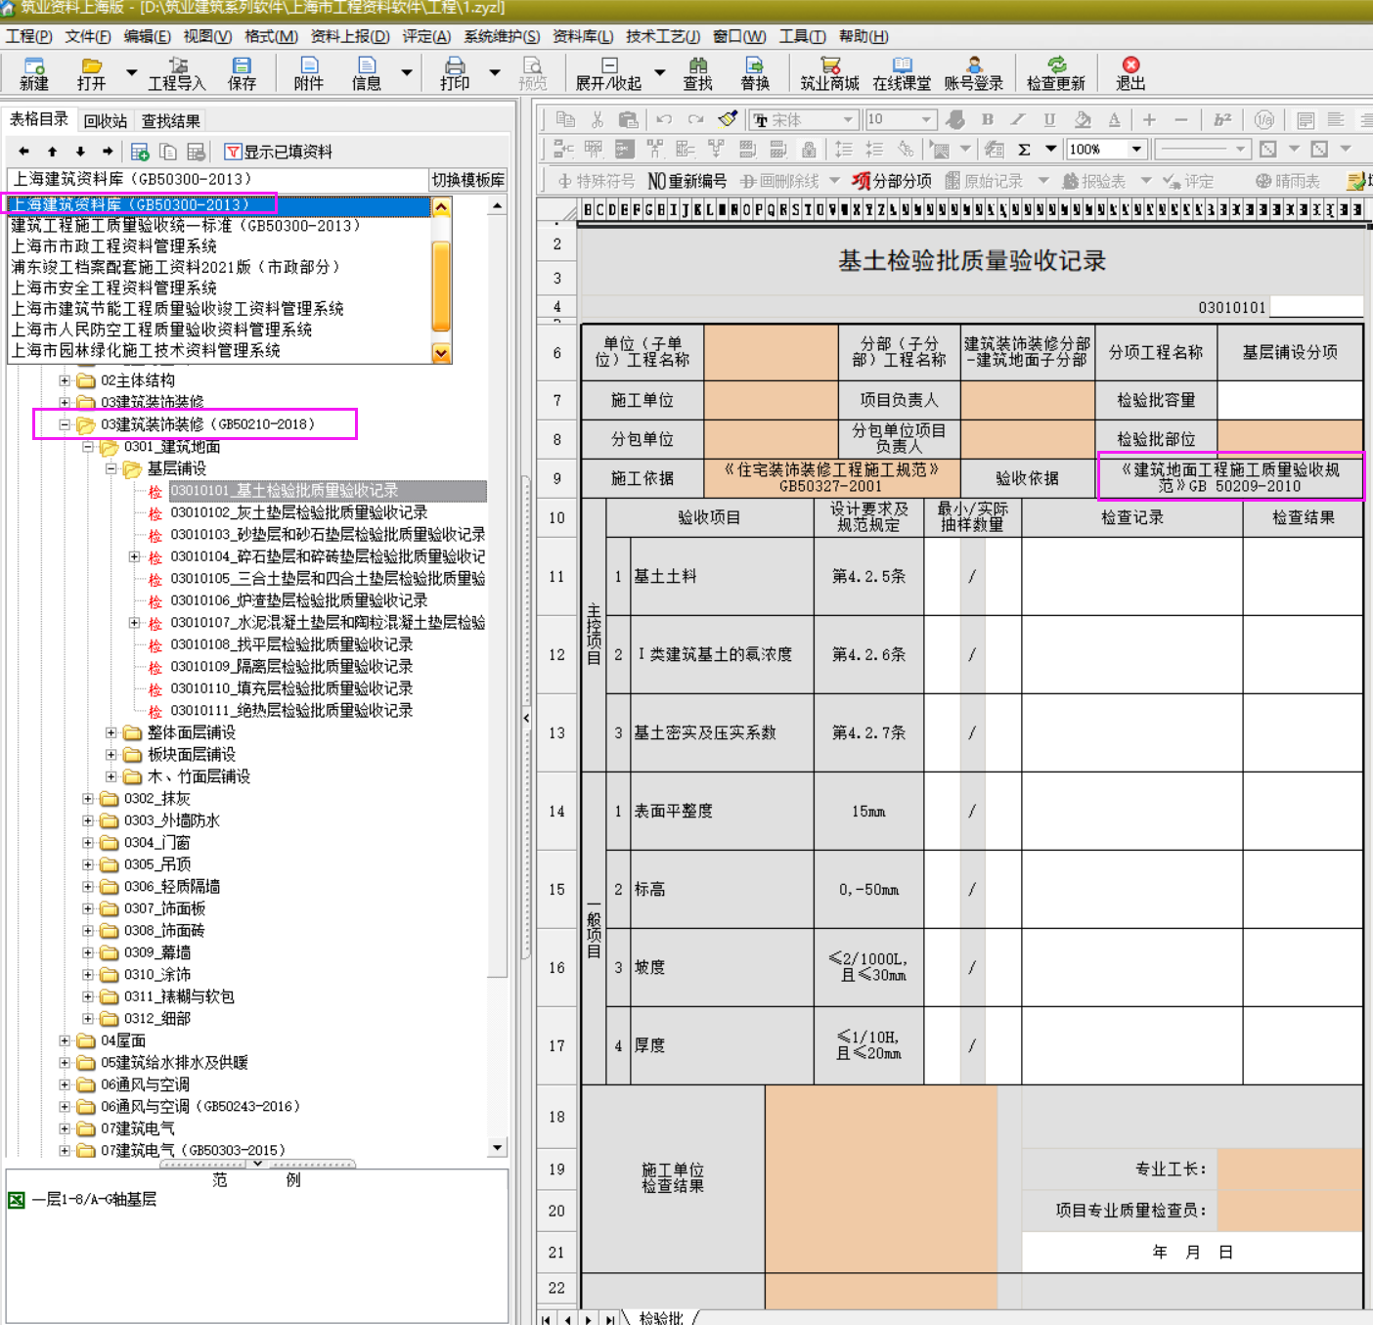Image resolution: width=1373 pixels, height=1325 pixels.
Task: Expand the 整体面层铺设 folder
Action: pos(111,732)
